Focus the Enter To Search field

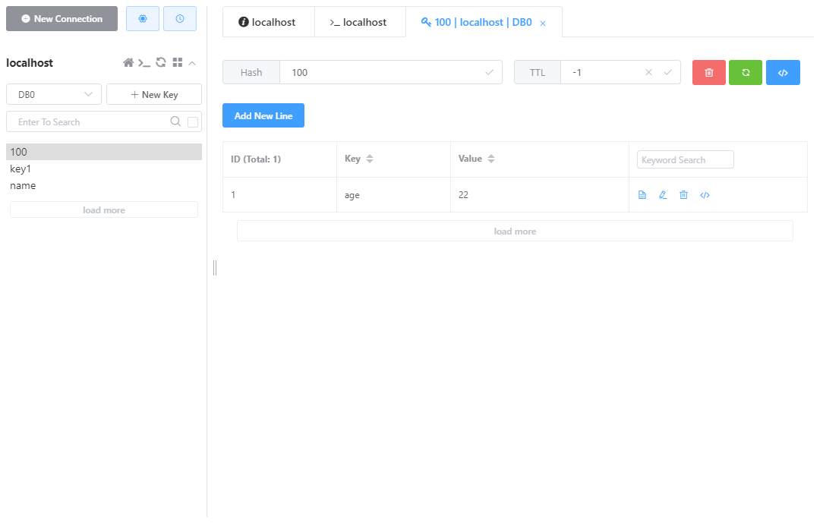click(90, 121)
